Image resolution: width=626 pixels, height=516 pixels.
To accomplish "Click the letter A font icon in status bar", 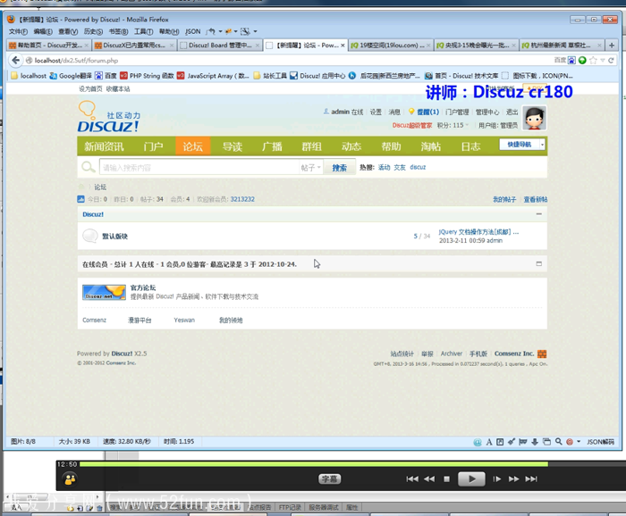I will (x=489, y=442).
